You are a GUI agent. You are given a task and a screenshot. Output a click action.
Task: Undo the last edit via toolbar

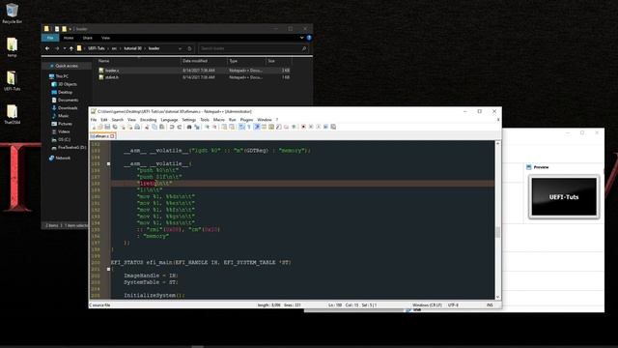[172, 127]
